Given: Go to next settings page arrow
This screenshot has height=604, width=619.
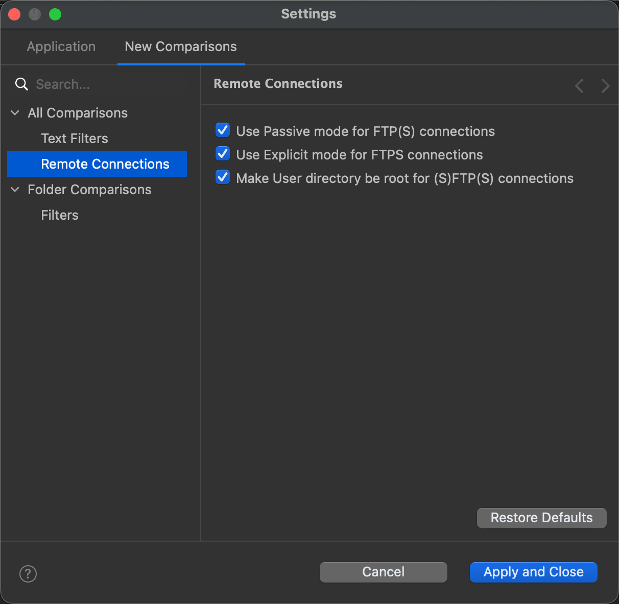Looking at the screenshot, I should [605, 85].
